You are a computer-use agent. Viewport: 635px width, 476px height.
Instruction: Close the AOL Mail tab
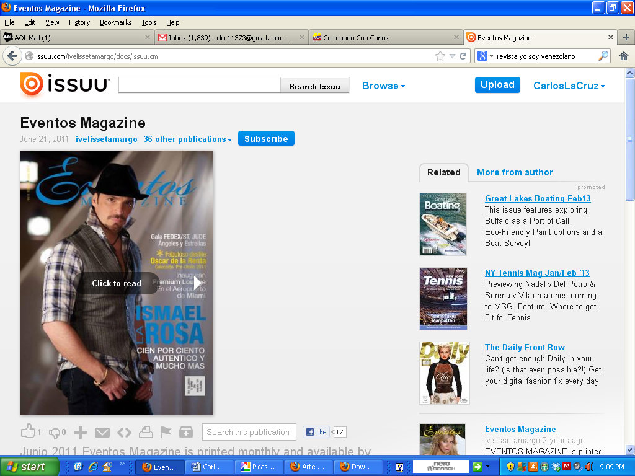pyautogui.click(x=148, y=37)
